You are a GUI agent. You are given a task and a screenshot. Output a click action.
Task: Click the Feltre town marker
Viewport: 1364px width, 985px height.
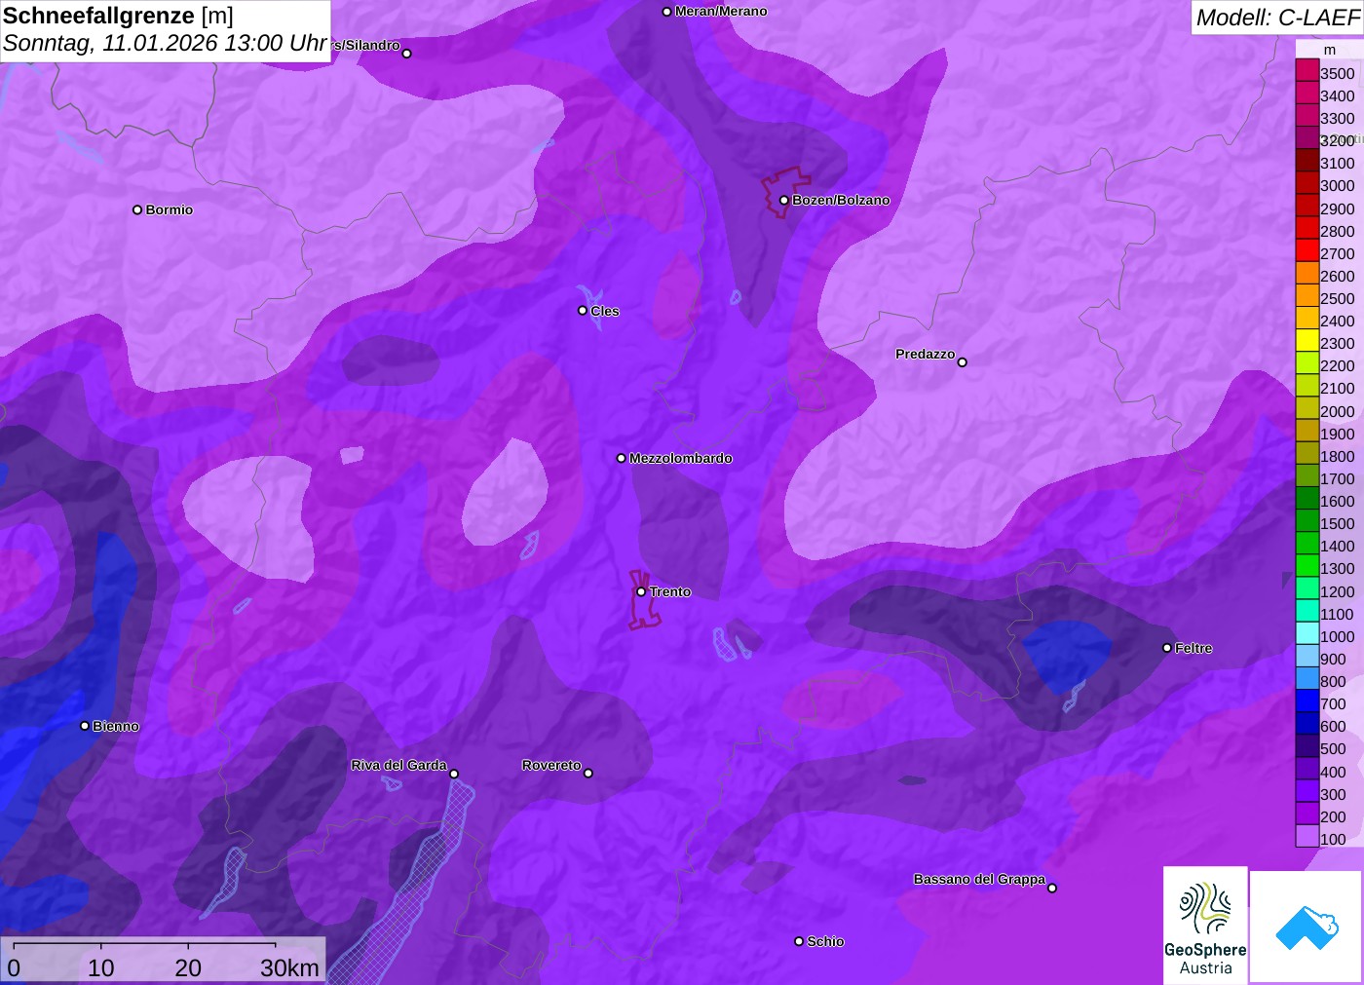point(1167,648)
